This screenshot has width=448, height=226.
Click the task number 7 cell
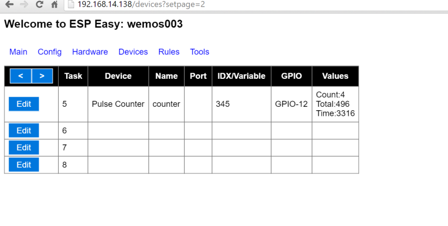click(73, 148)
